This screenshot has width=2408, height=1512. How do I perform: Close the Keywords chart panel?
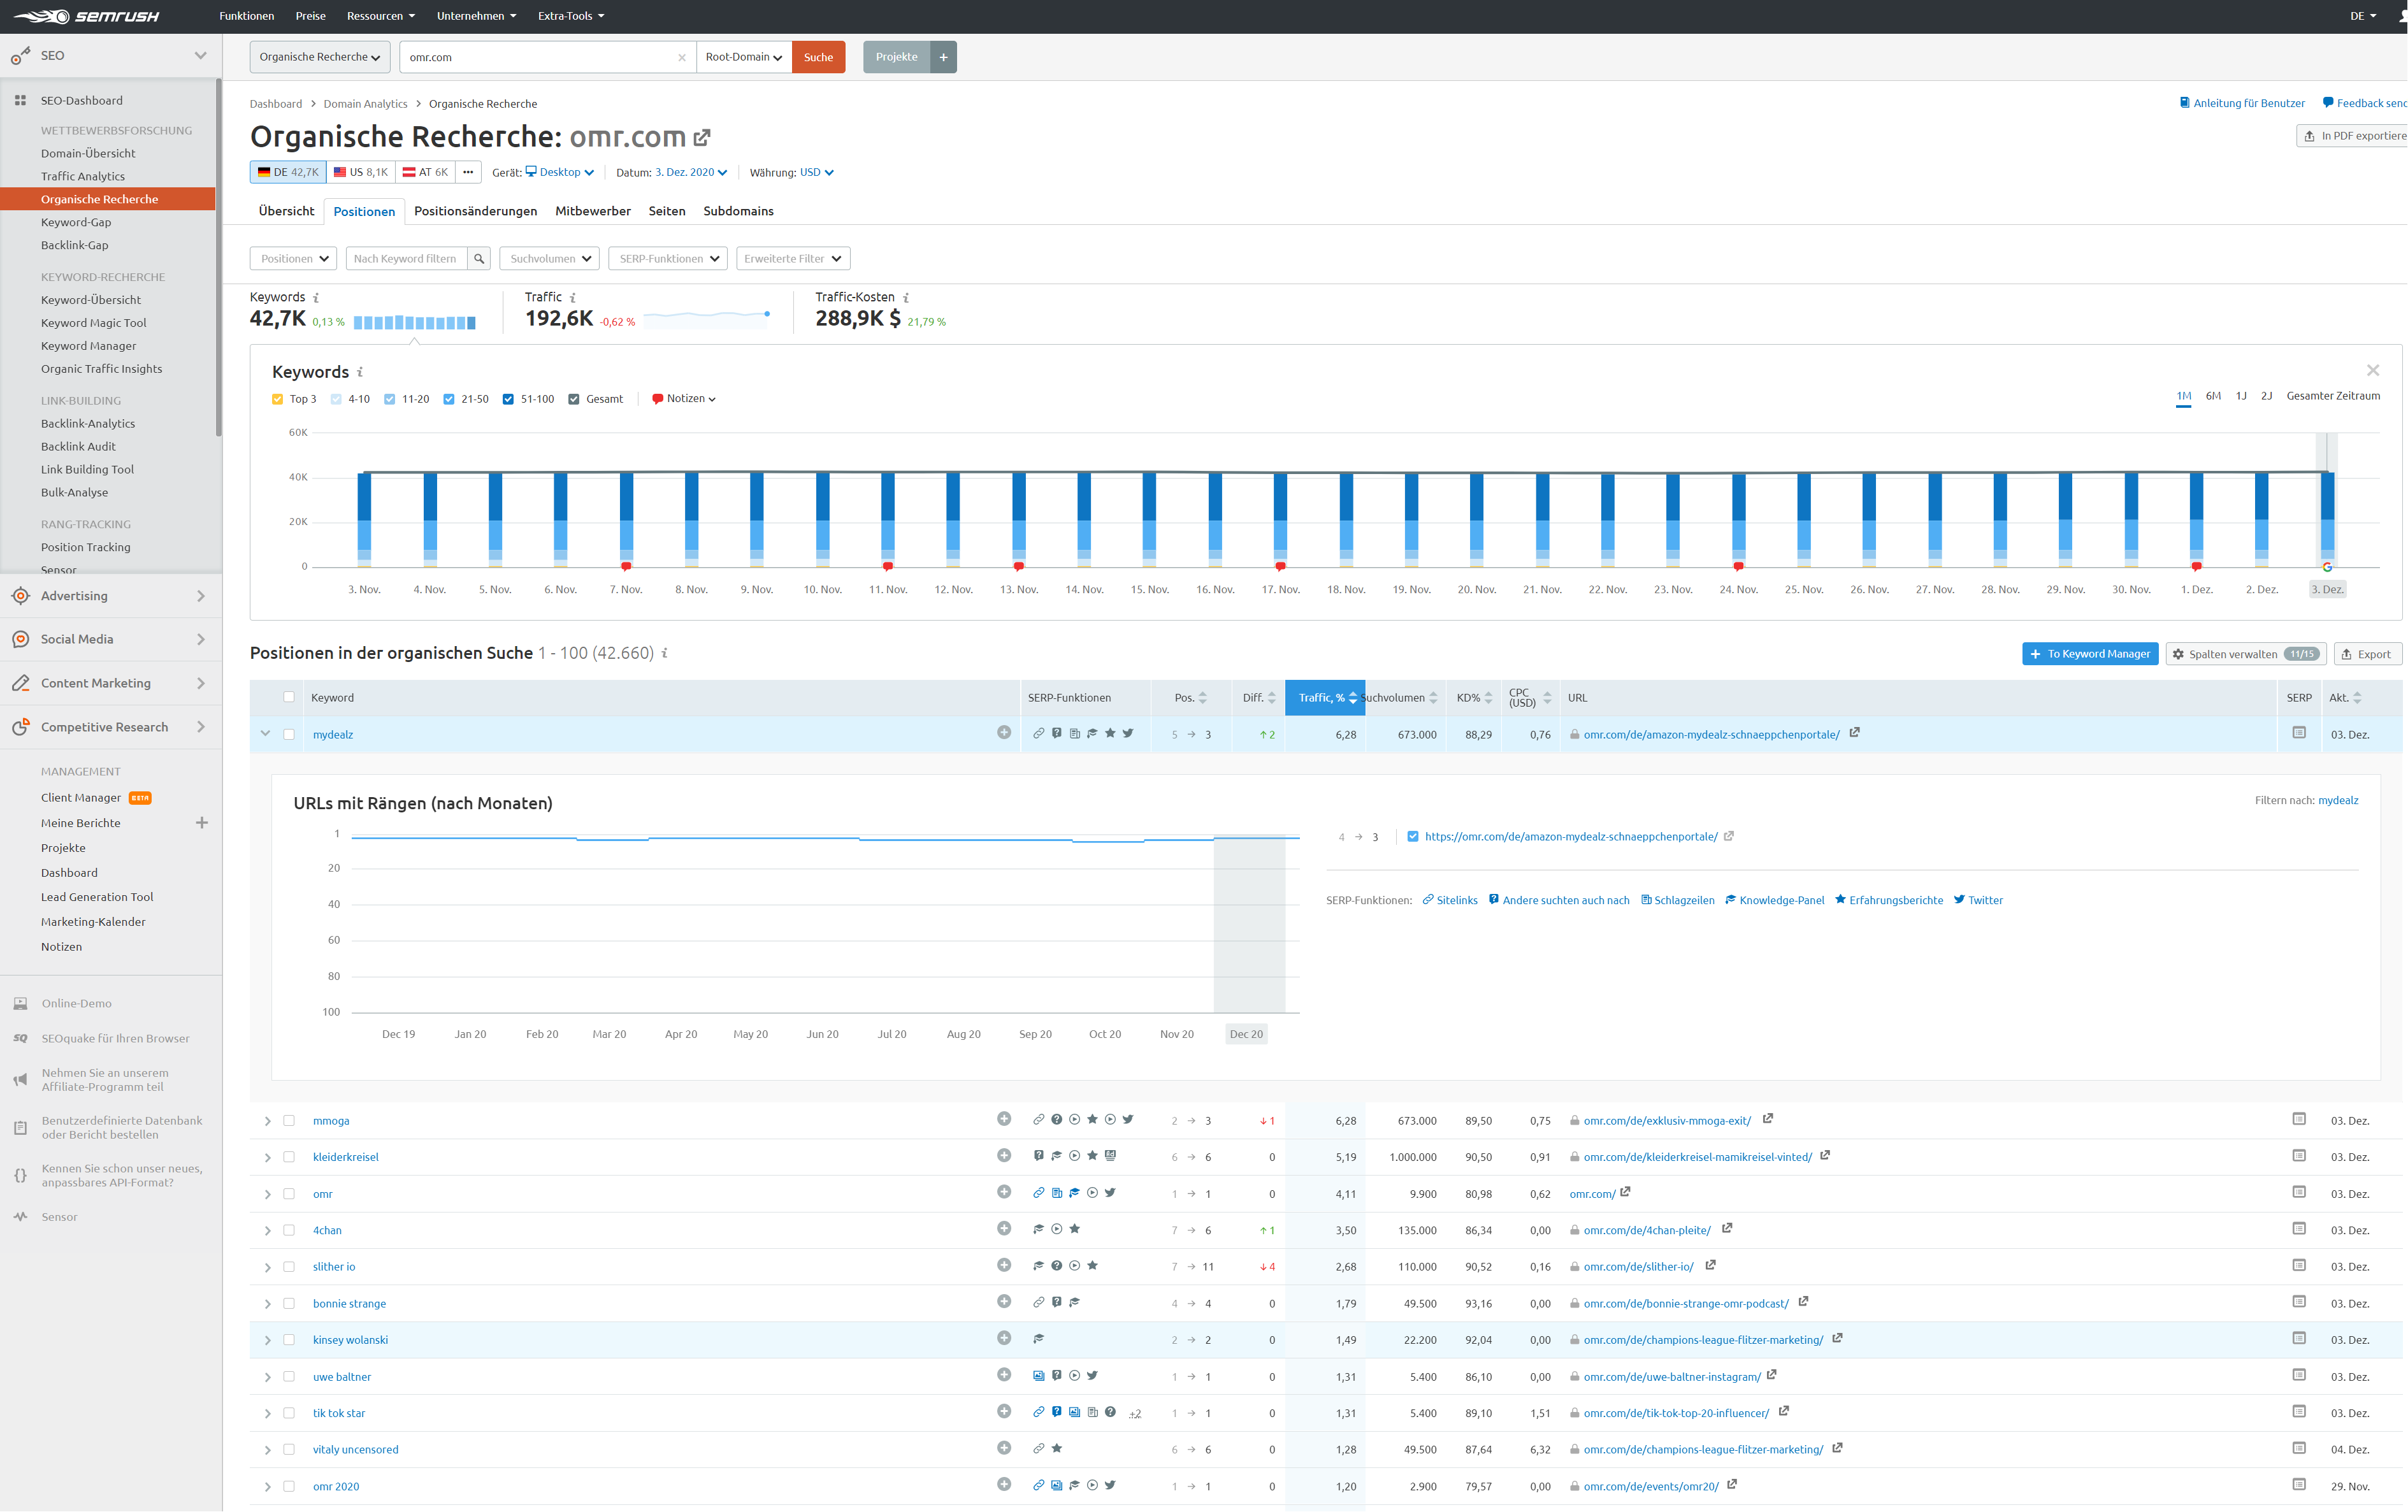coord(2372,371)
